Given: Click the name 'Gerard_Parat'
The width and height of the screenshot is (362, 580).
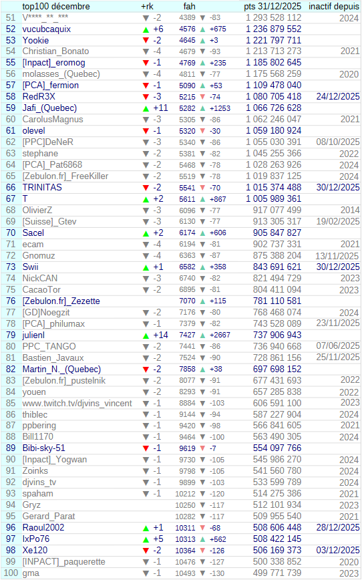Looking at the screenshot, I should 49,517.
